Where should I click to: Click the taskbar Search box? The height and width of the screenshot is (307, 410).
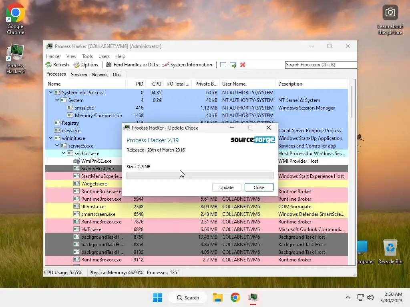tap(188, 297)
